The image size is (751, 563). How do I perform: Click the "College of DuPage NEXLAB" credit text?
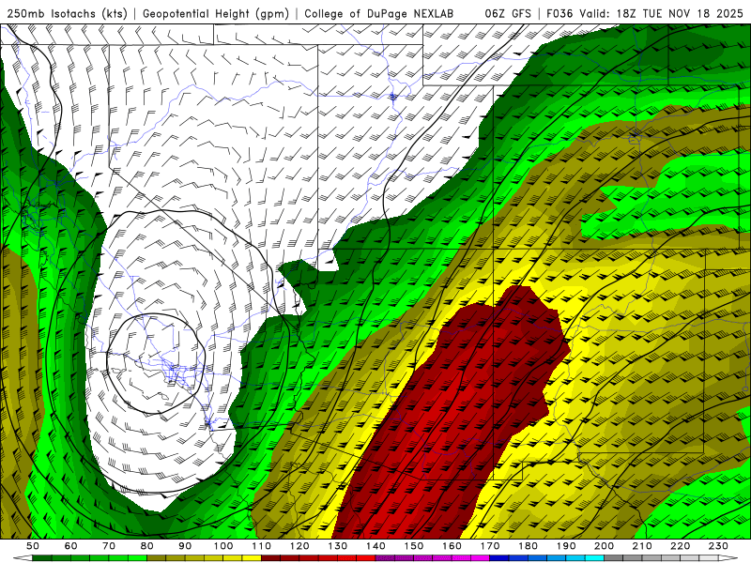379,14
